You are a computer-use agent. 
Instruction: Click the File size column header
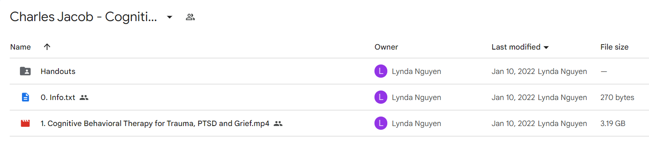coord(614,47)
